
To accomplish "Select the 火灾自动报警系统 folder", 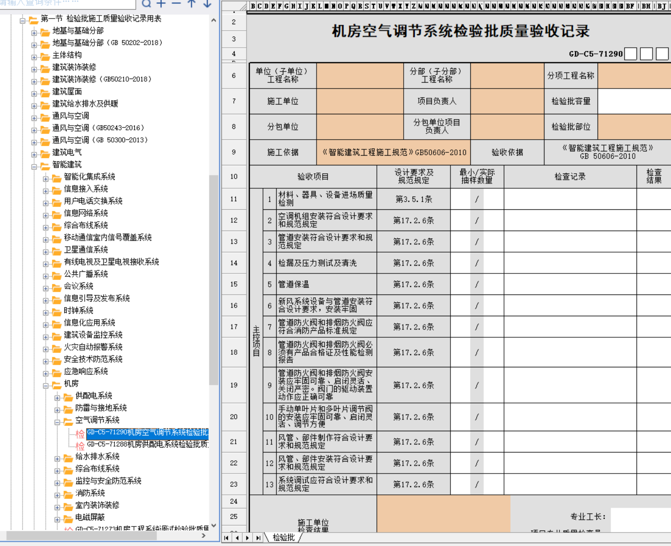I will (x=93, y=347).
